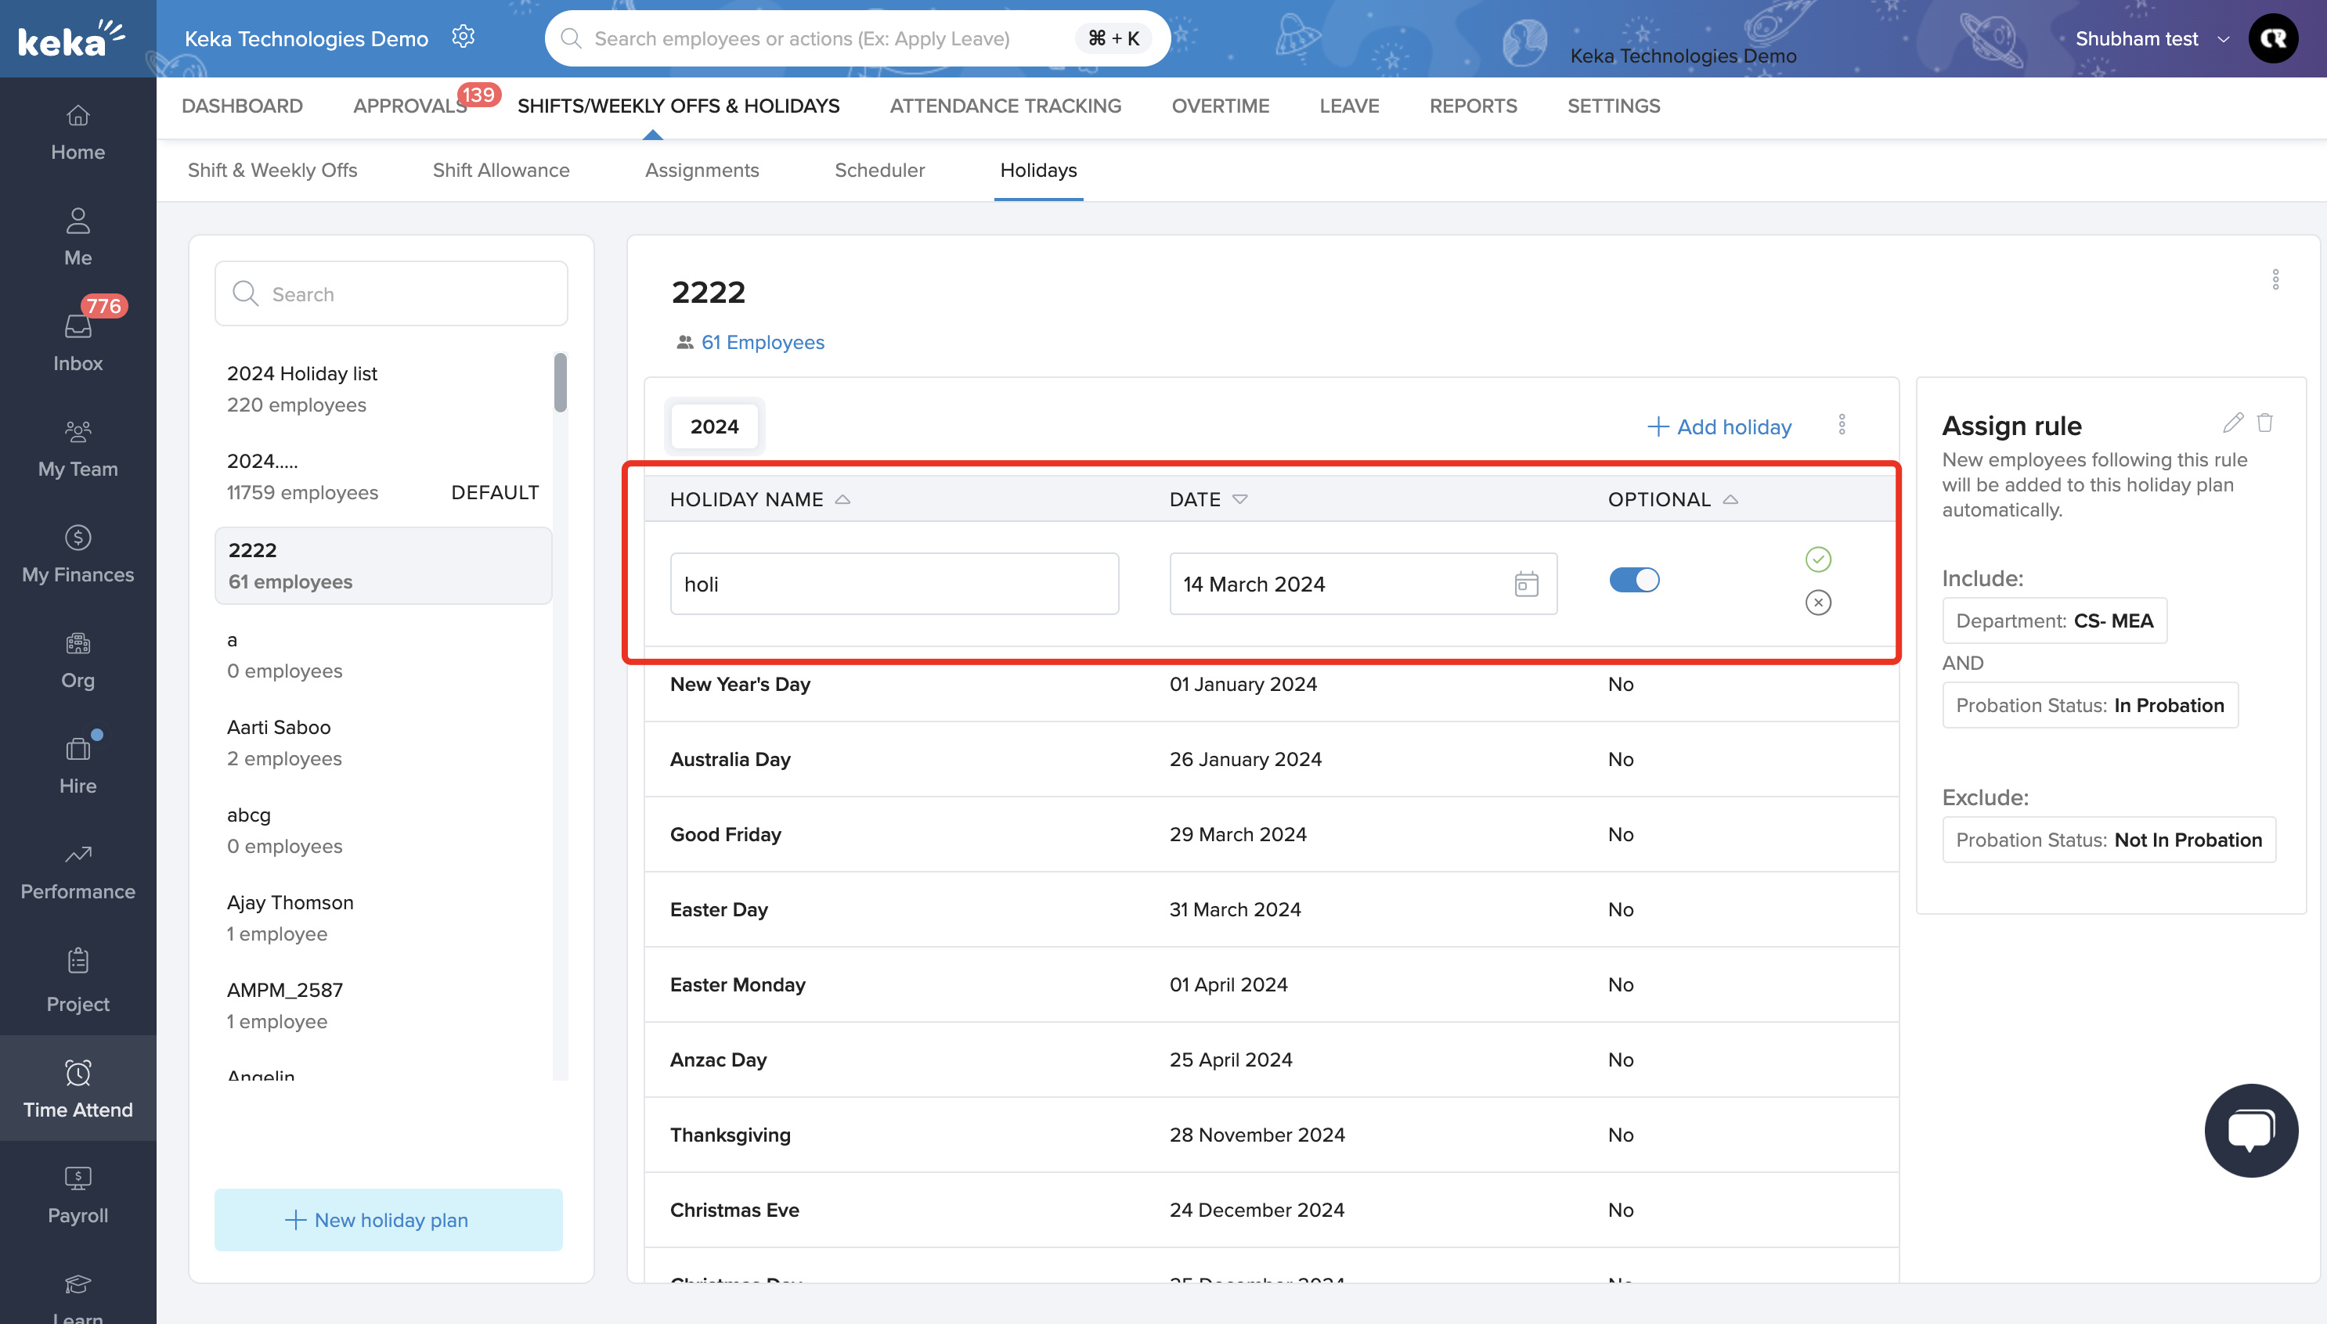
Task: Open kebab menu beside Add holiday
Action: (1842, 426)
